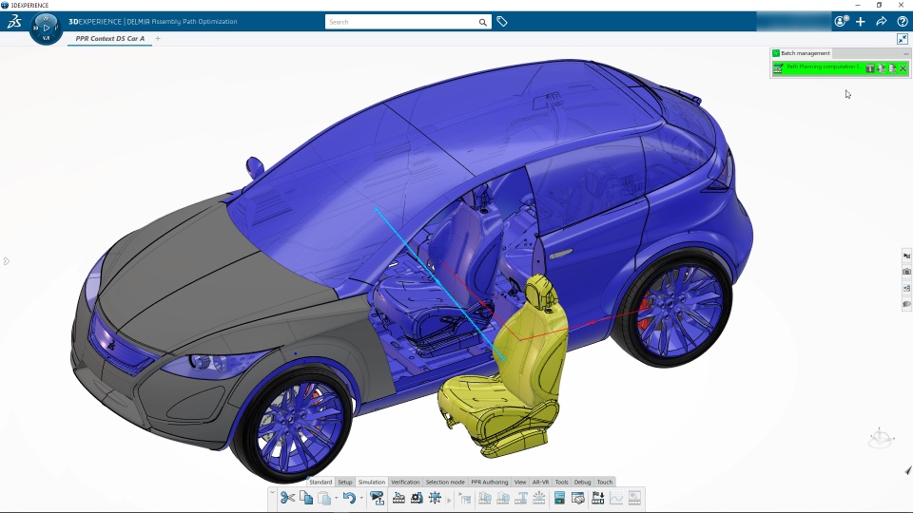Expand the left side panel arrow
Screen dimensions: 913x513
[x=7, y=261]
